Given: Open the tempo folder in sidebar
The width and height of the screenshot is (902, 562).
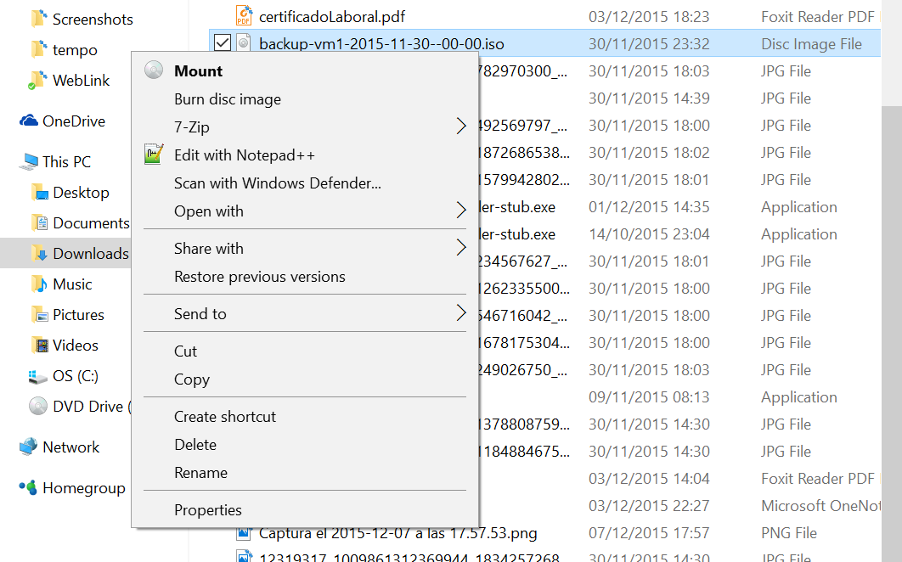Looking at the screenshot, I should 75,50.
